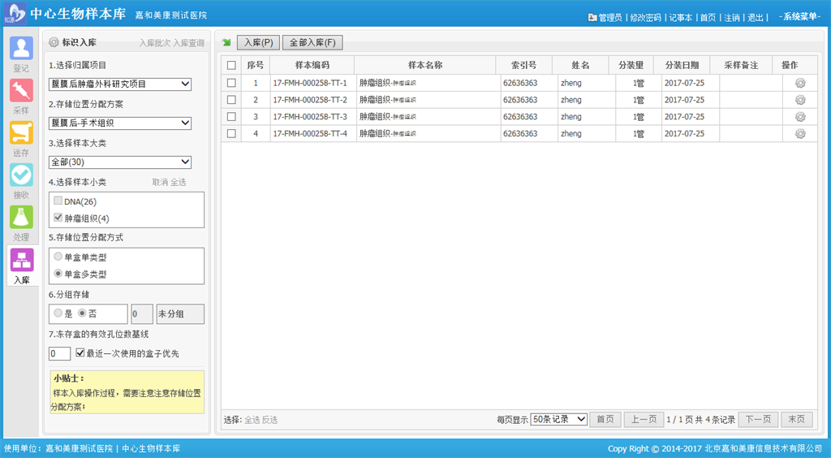Open the 采样 sampling syringe icon
The image size is (831, 458).
[x=21, y=91]
